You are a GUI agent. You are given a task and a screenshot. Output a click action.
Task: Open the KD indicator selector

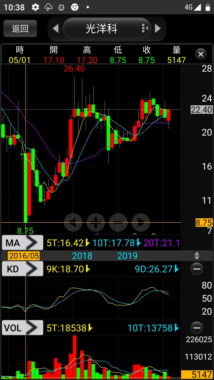23,269
